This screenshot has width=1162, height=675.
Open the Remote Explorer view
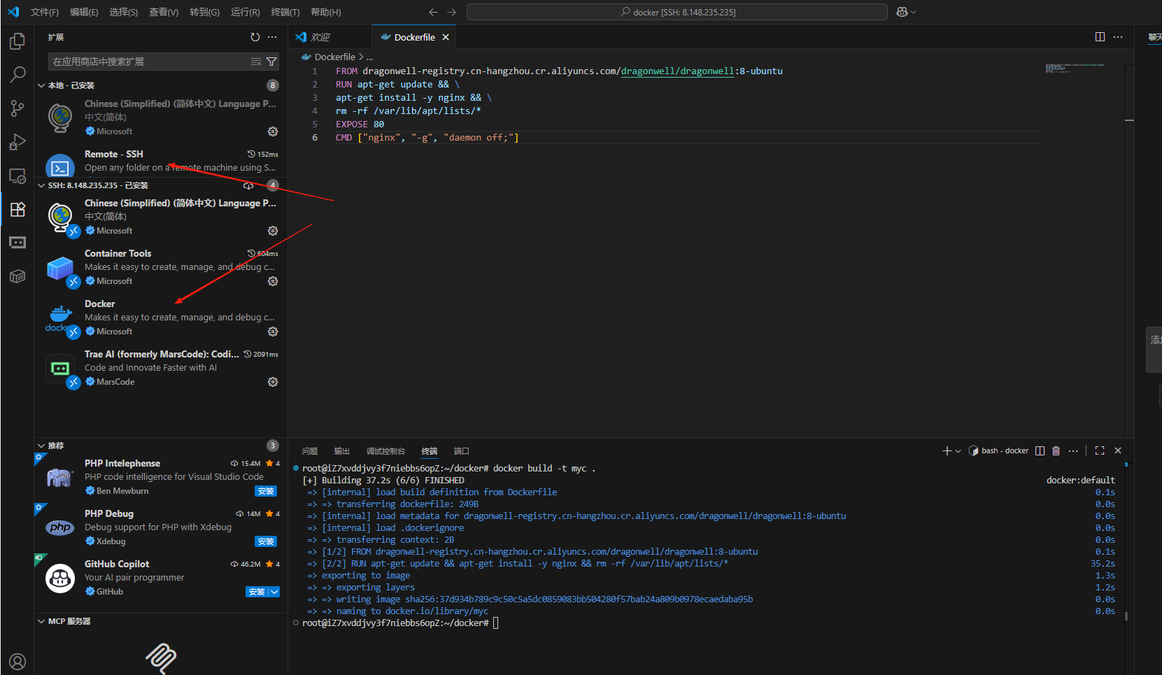[17, 176]
